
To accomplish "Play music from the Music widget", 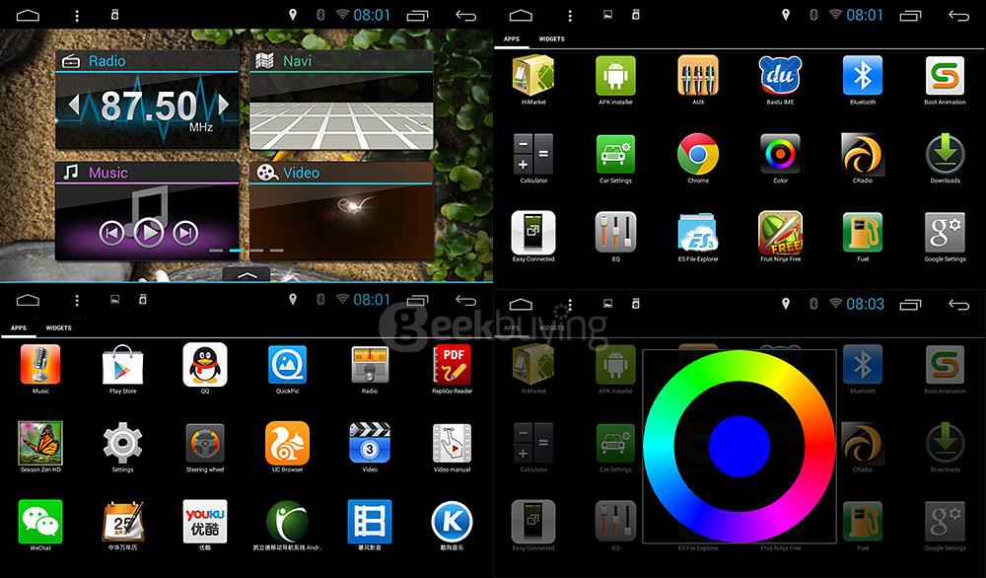I will pos(149,234).
